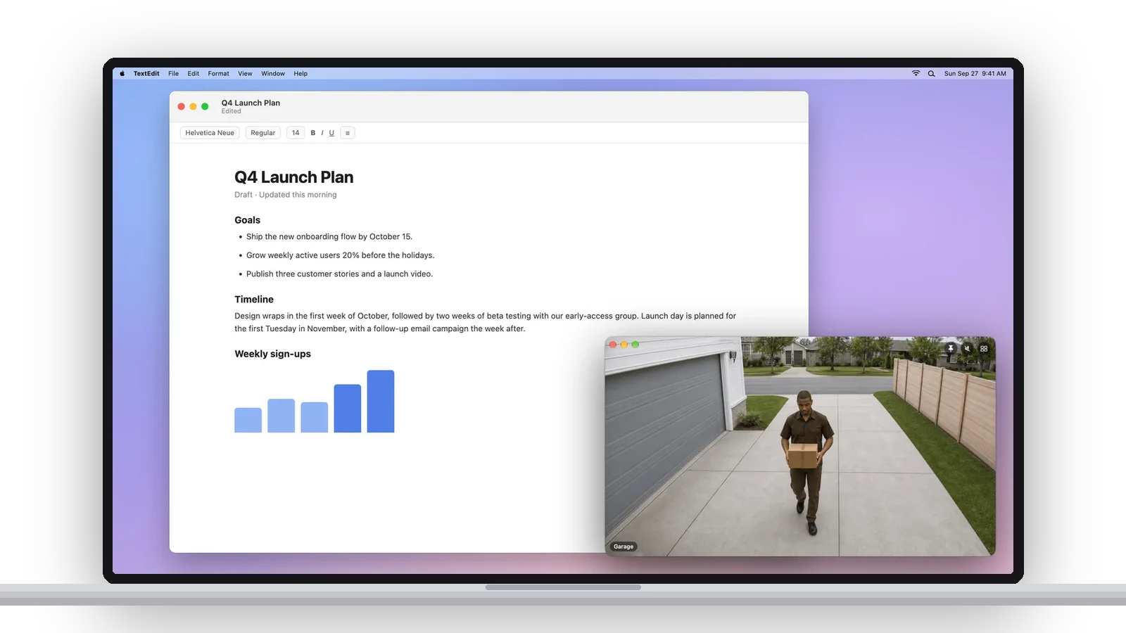Click the Garage camera name label

pyautogui.click(x=624, y=546)
